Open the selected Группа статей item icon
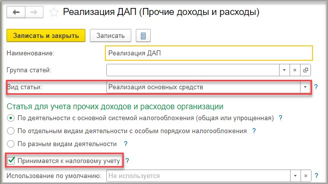Screen dimensions: 328x184 point(306,70)
